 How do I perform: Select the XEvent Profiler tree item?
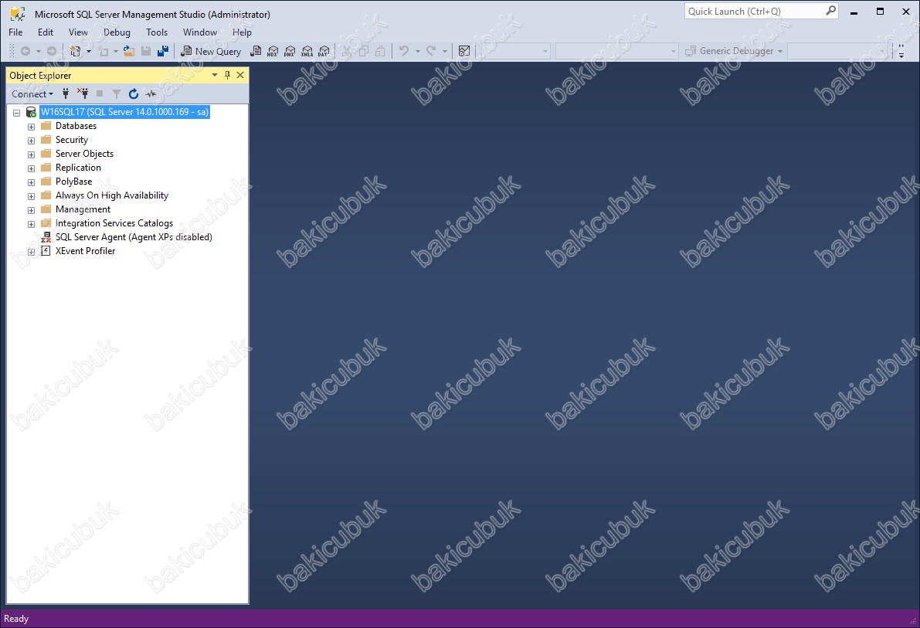click(x=85, y=250)
